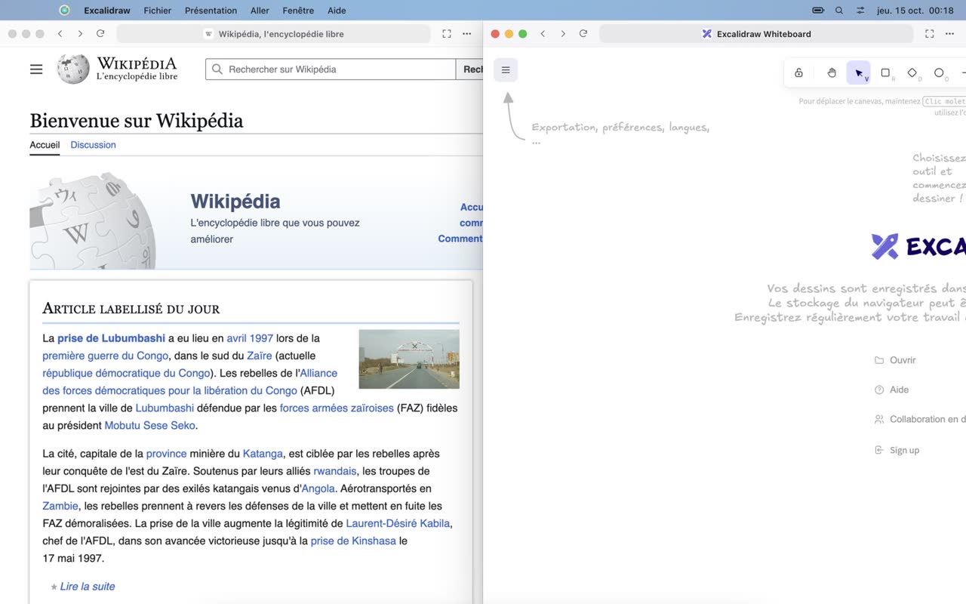Open the Présentation menu
Screen dimensions: 966x604
211,11
